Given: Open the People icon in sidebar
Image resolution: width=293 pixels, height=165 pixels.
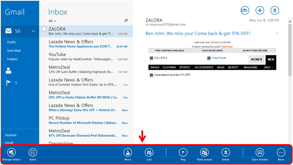Looking at the screenshot, I should [x=8, y=71].
